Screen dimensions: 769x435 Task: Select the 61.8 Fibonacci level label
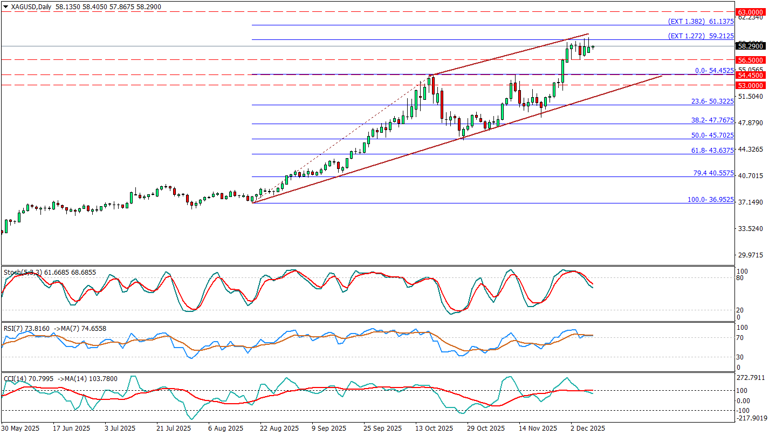712,151
